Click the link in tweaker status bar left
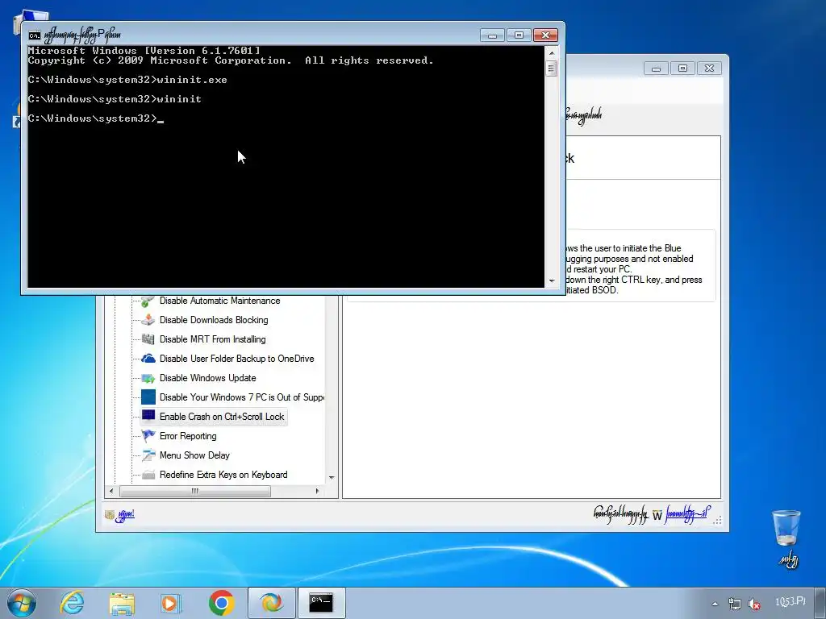 (125, 515)
